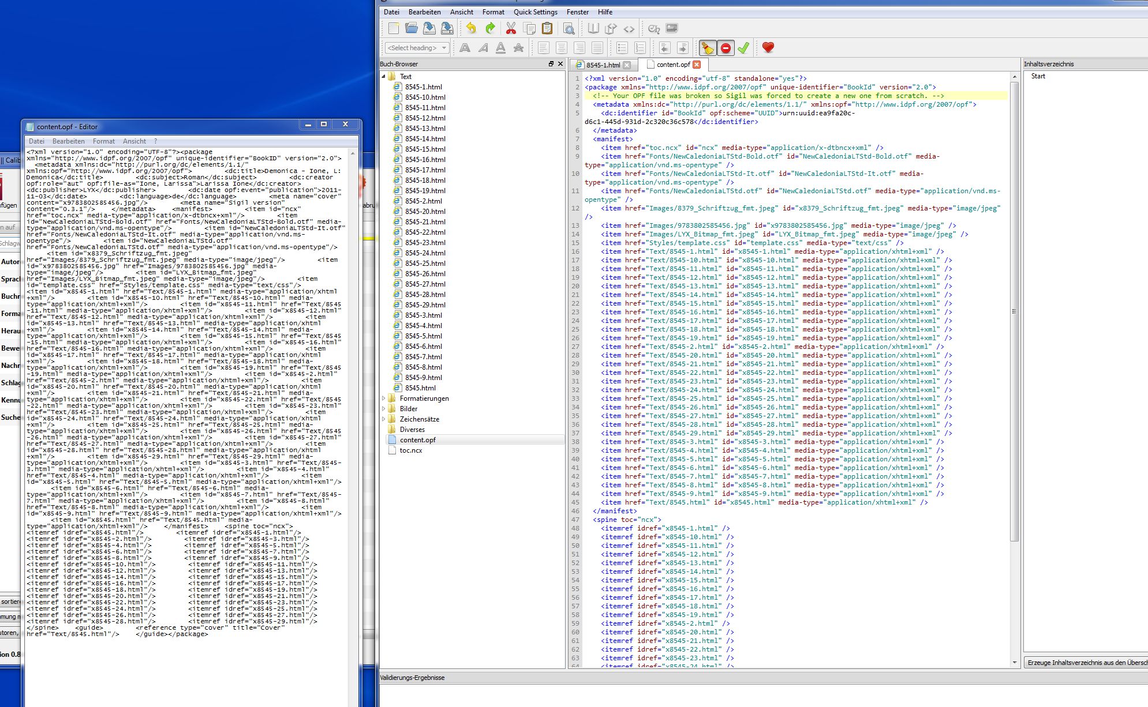Viewport: 1148px width, 707px height.
Task: Click the red heart Donate icon
Action: pos(768,48)
